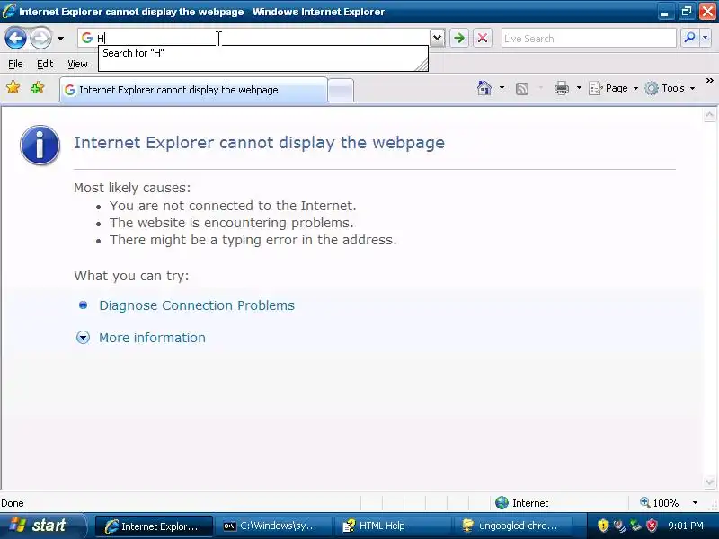Click the 9:01 PM clock

tap(686, 526)
